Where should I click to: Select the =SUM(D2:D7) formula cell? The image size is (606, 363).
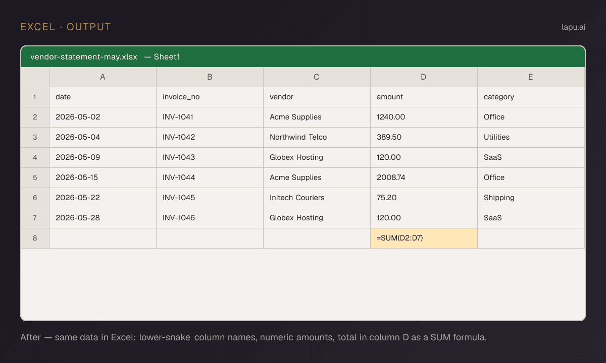[424, 238]
